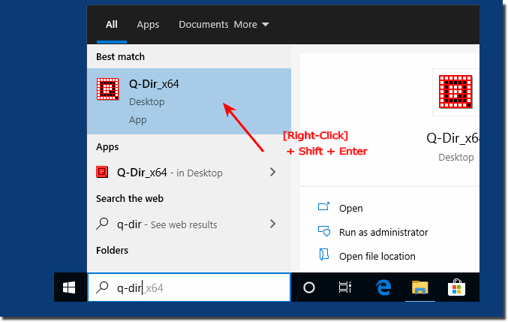Open Task View on the taskbar
This screenshot has height=322, width=508.
coord(345,287)
